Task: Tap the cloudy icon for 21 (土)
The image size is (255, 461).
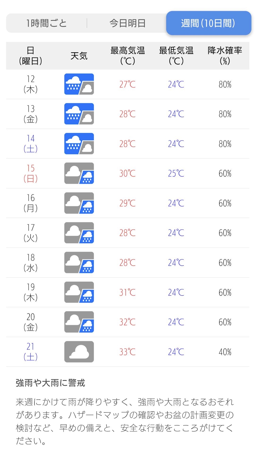Action: click(x=79, y=352)
